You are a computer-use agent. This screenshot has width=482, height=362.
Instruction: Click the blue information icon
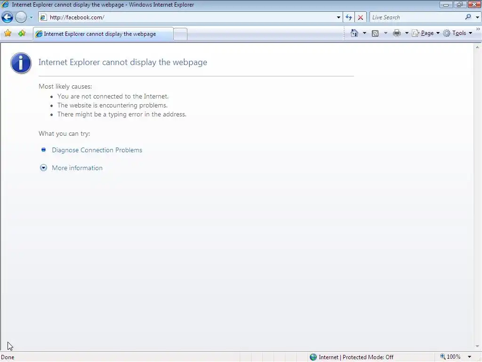pos(21,63)
